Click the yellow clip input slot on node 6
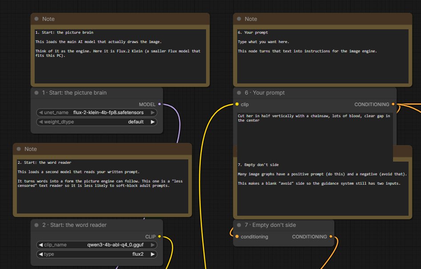This screenshot has height=269, width=421. pyautogui.click(x=237, y=104)
